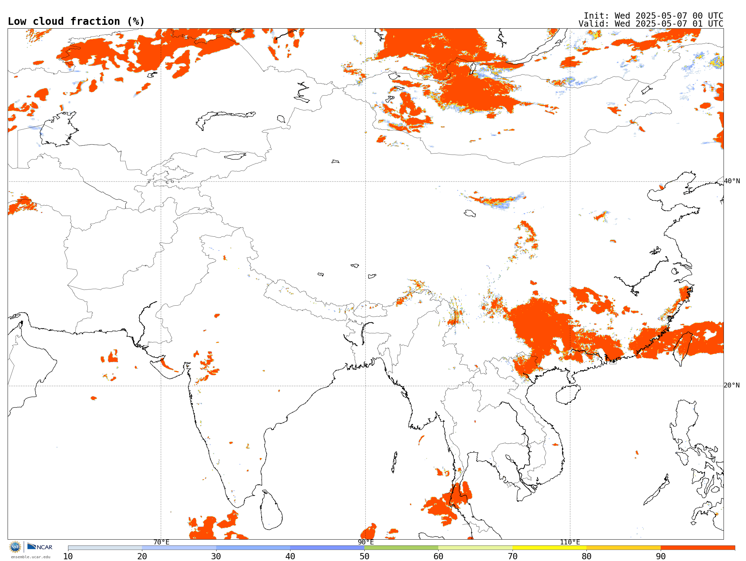This screenshot has width=746, height=561.
Task: Click the 90+ orange-red colorbar segment
Action: click(698, 548)
